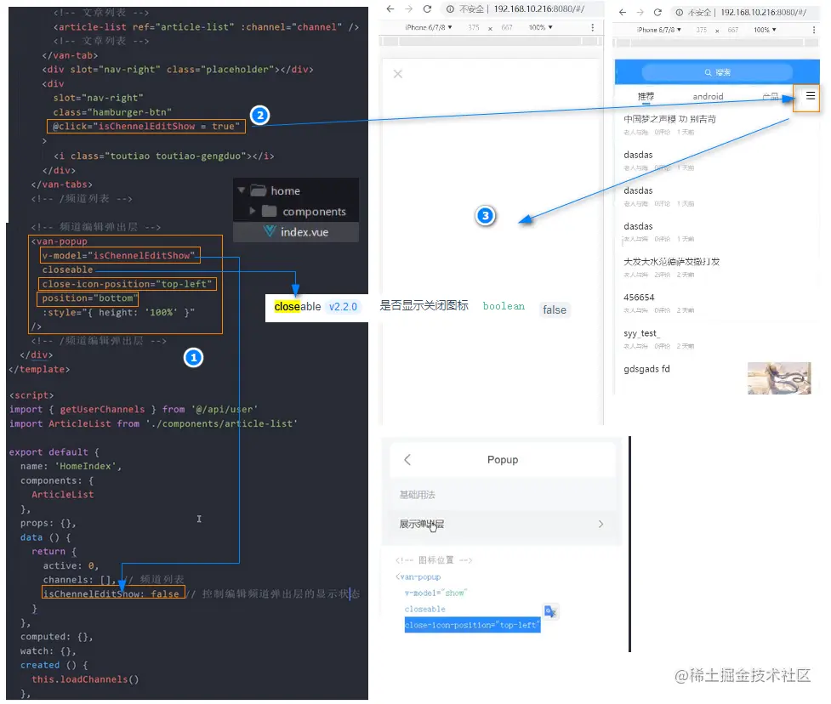Reload the page in the left browser window
Screen dimensions: 831x704
(x=427, y=9)
